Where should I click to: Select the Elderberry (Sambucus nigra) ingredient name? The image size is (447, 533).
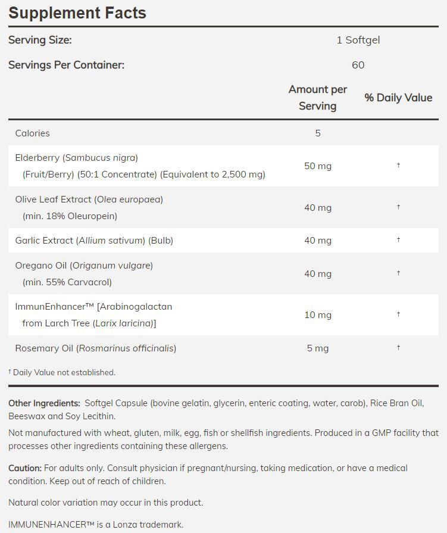(x=76, y=158)
